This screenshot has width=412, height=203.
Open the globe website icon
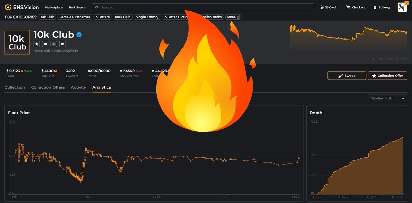point(54,44)
